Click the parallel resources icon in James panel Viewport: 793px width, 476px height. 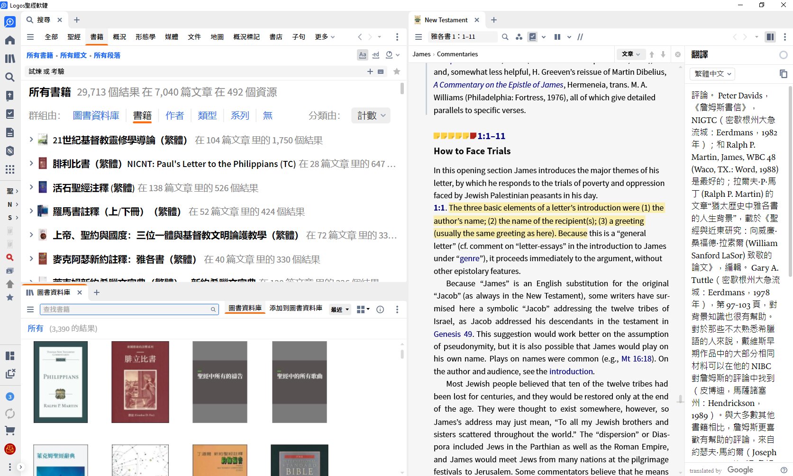point(557,37)
